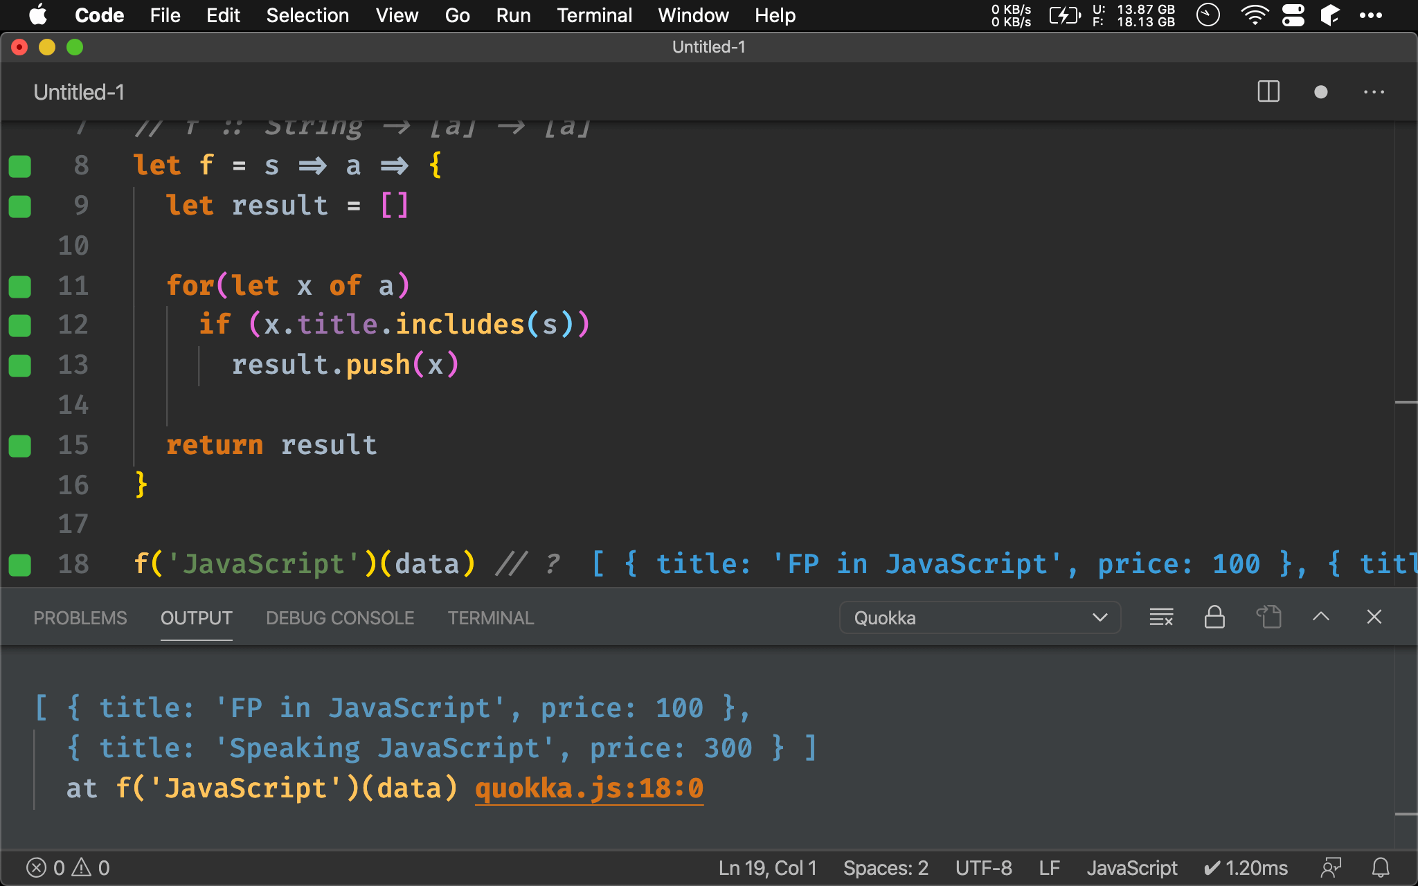Open the File menu

click(x=165, y=15)
